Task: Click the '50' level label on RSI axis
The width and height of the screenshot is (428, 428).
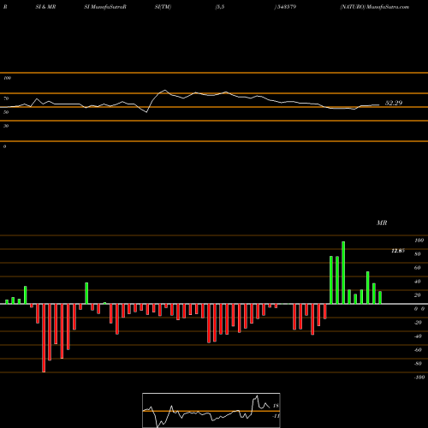Action: pyautogui.click(x=6, y=112)
